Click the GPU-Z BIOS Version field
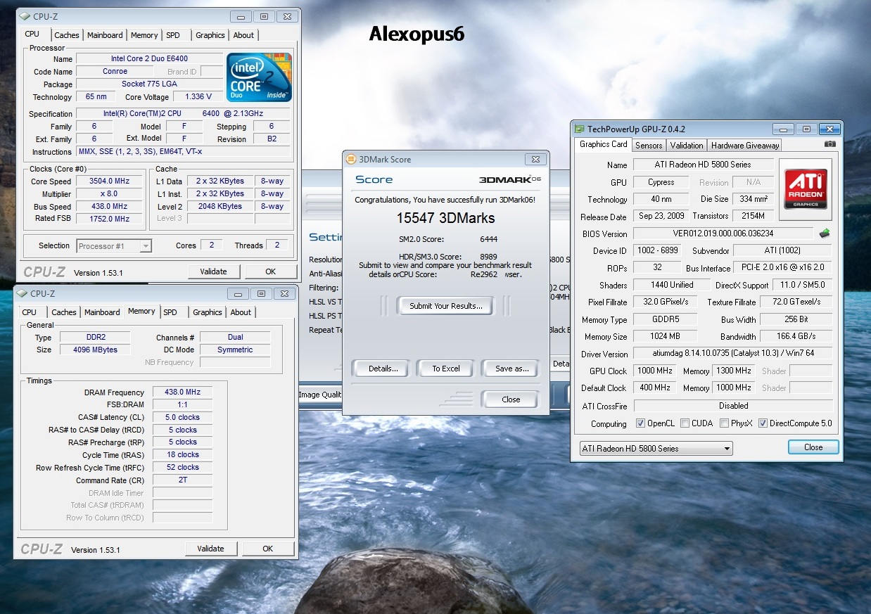Image resolution: width=871 pixels, height=614 pixels. (x=724, y=234)
